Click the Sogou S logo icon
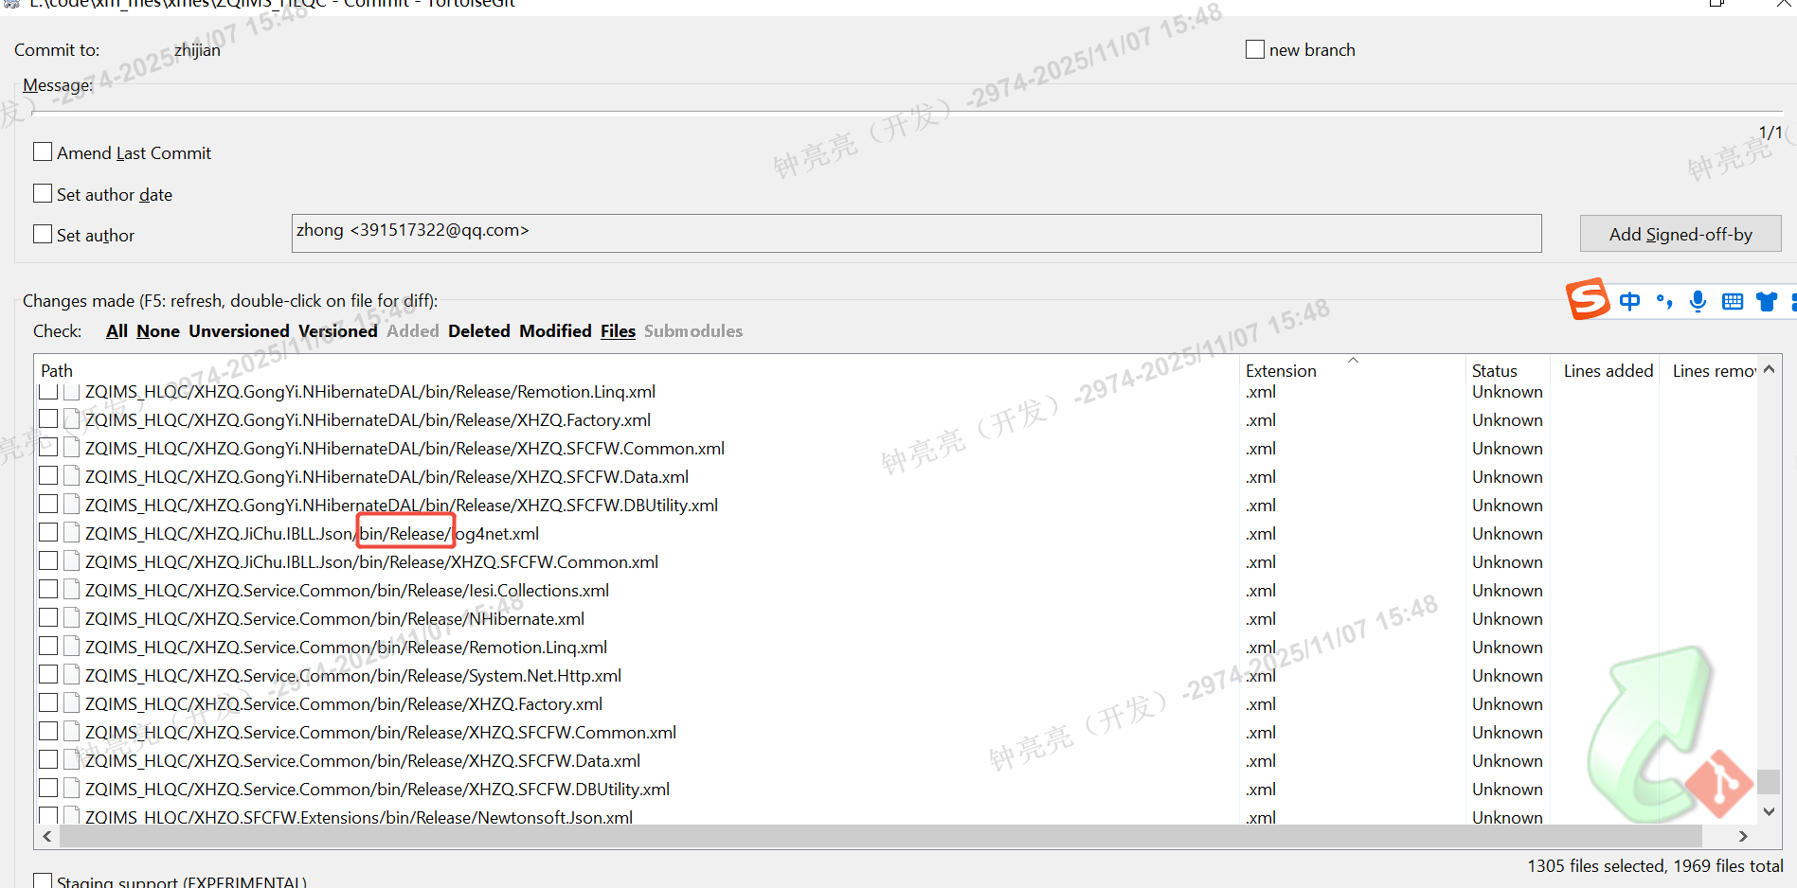The width and height of the screenshot is (1797, 888). (x=1588, y=299)
